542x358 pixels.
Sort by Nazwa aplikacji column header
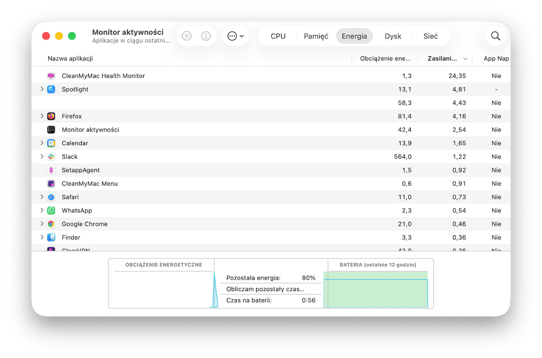click(x=70, y=58)
